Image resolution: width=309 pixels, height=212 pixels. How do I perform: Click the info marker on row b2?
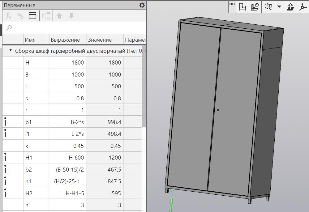[x=5, y=169]
